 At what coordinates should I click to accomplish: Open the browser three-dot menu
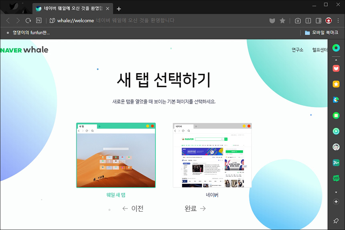[x=338, y=21]
